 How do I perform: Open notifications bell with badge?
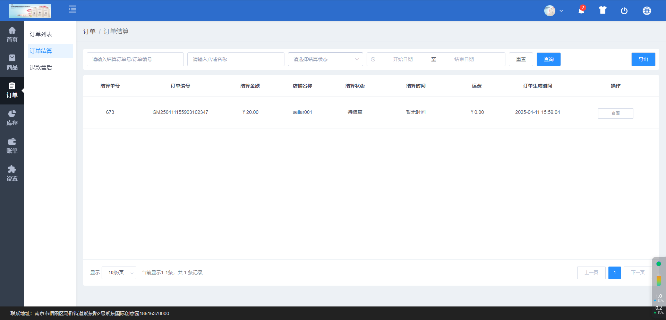581,11
